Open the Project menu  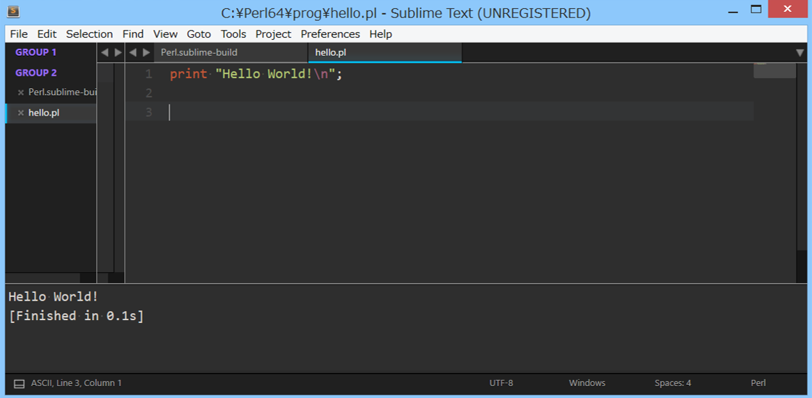[274, 34]
